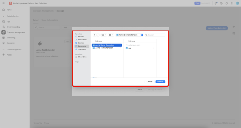This screenshot has height=128, width=241.
Task: Click the Event Forwarding label in sidebar
Action: pos(13,27)
